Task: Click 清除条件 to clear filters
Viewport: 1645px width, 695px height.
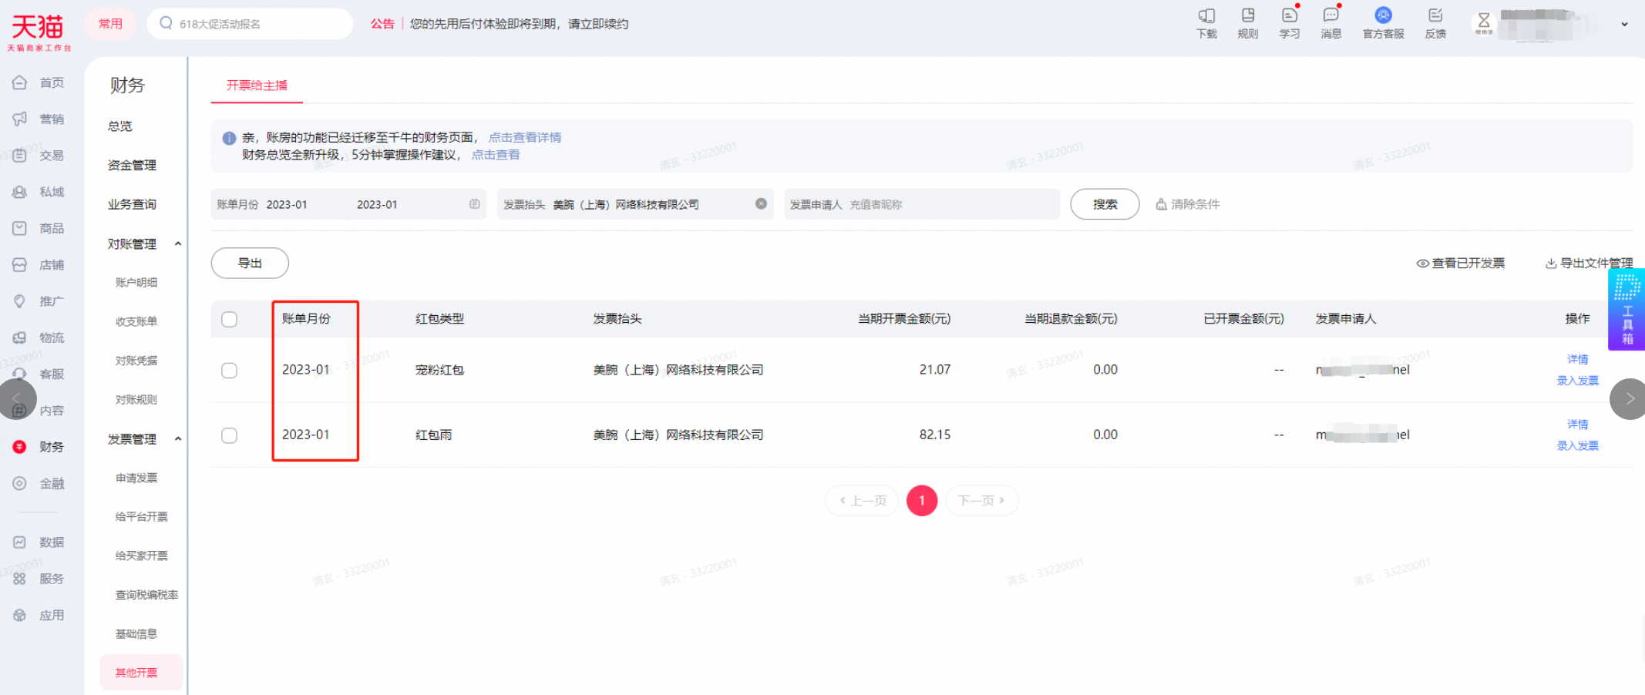Action: click(1188, 204)
